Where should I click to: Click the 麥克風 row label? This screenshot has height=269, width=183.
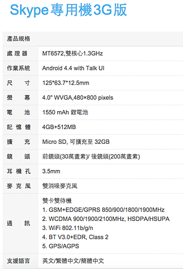pyautogui.click(x=19, y=186)
